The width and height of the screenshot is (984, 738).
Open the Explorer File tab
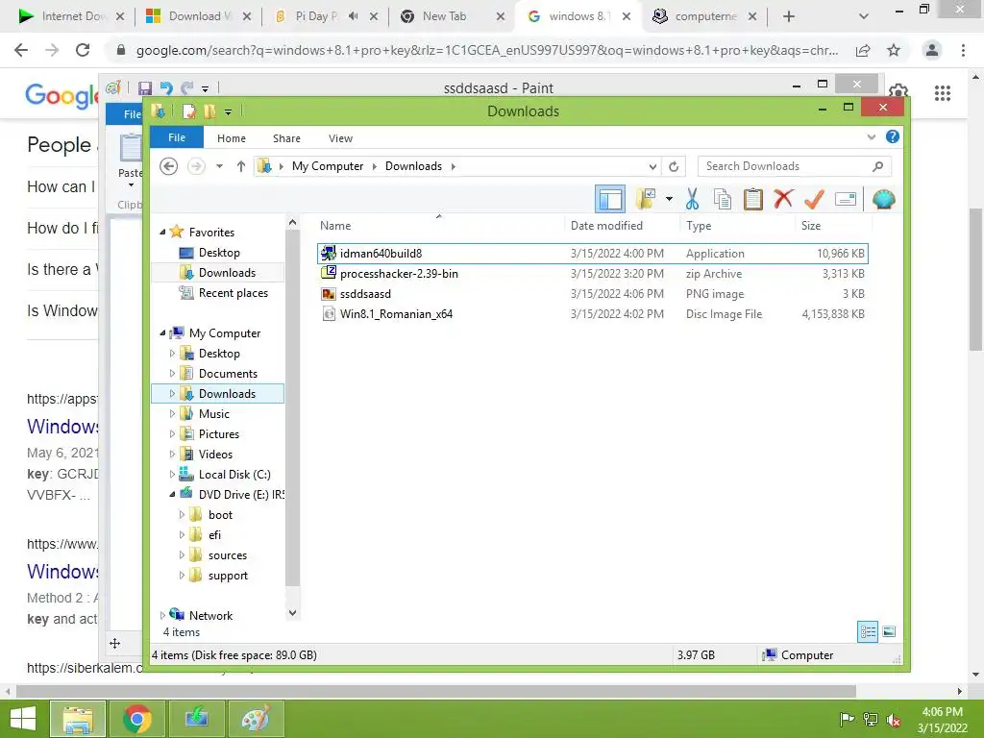tap(177, 137)
